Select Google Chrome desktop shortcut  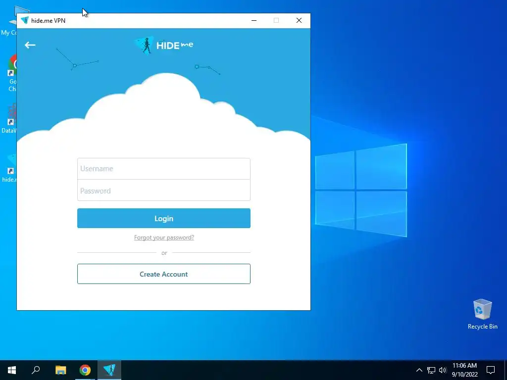(12, 74)
